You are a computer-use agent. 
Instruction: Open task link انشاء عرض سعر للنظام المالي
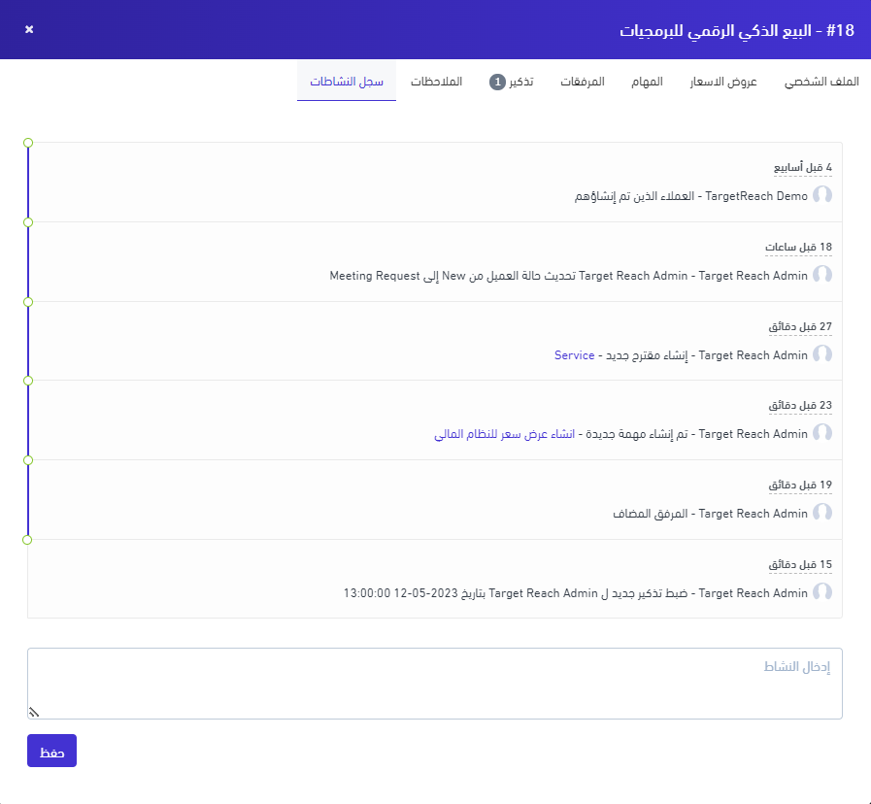click(506, 435)
